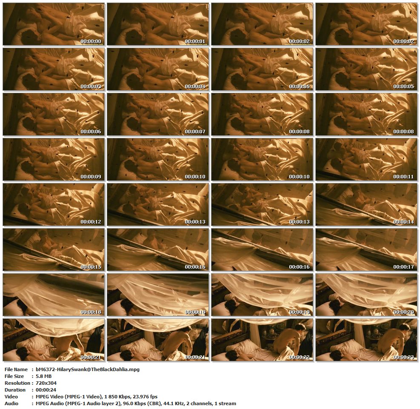This screenshot has width=420, height=409.
Task: Click the thumbnail marked 00:00:12
Action: point(54,205)
